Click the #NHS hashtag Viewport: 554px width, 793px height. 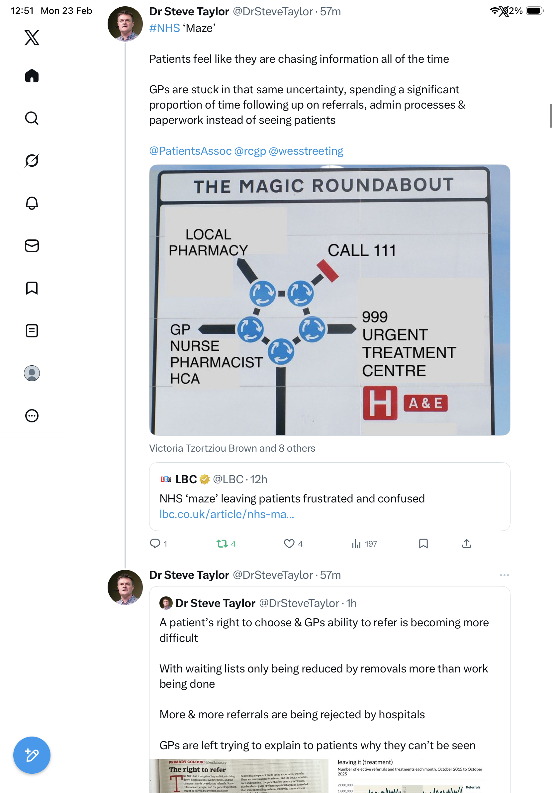coord(164,28)
